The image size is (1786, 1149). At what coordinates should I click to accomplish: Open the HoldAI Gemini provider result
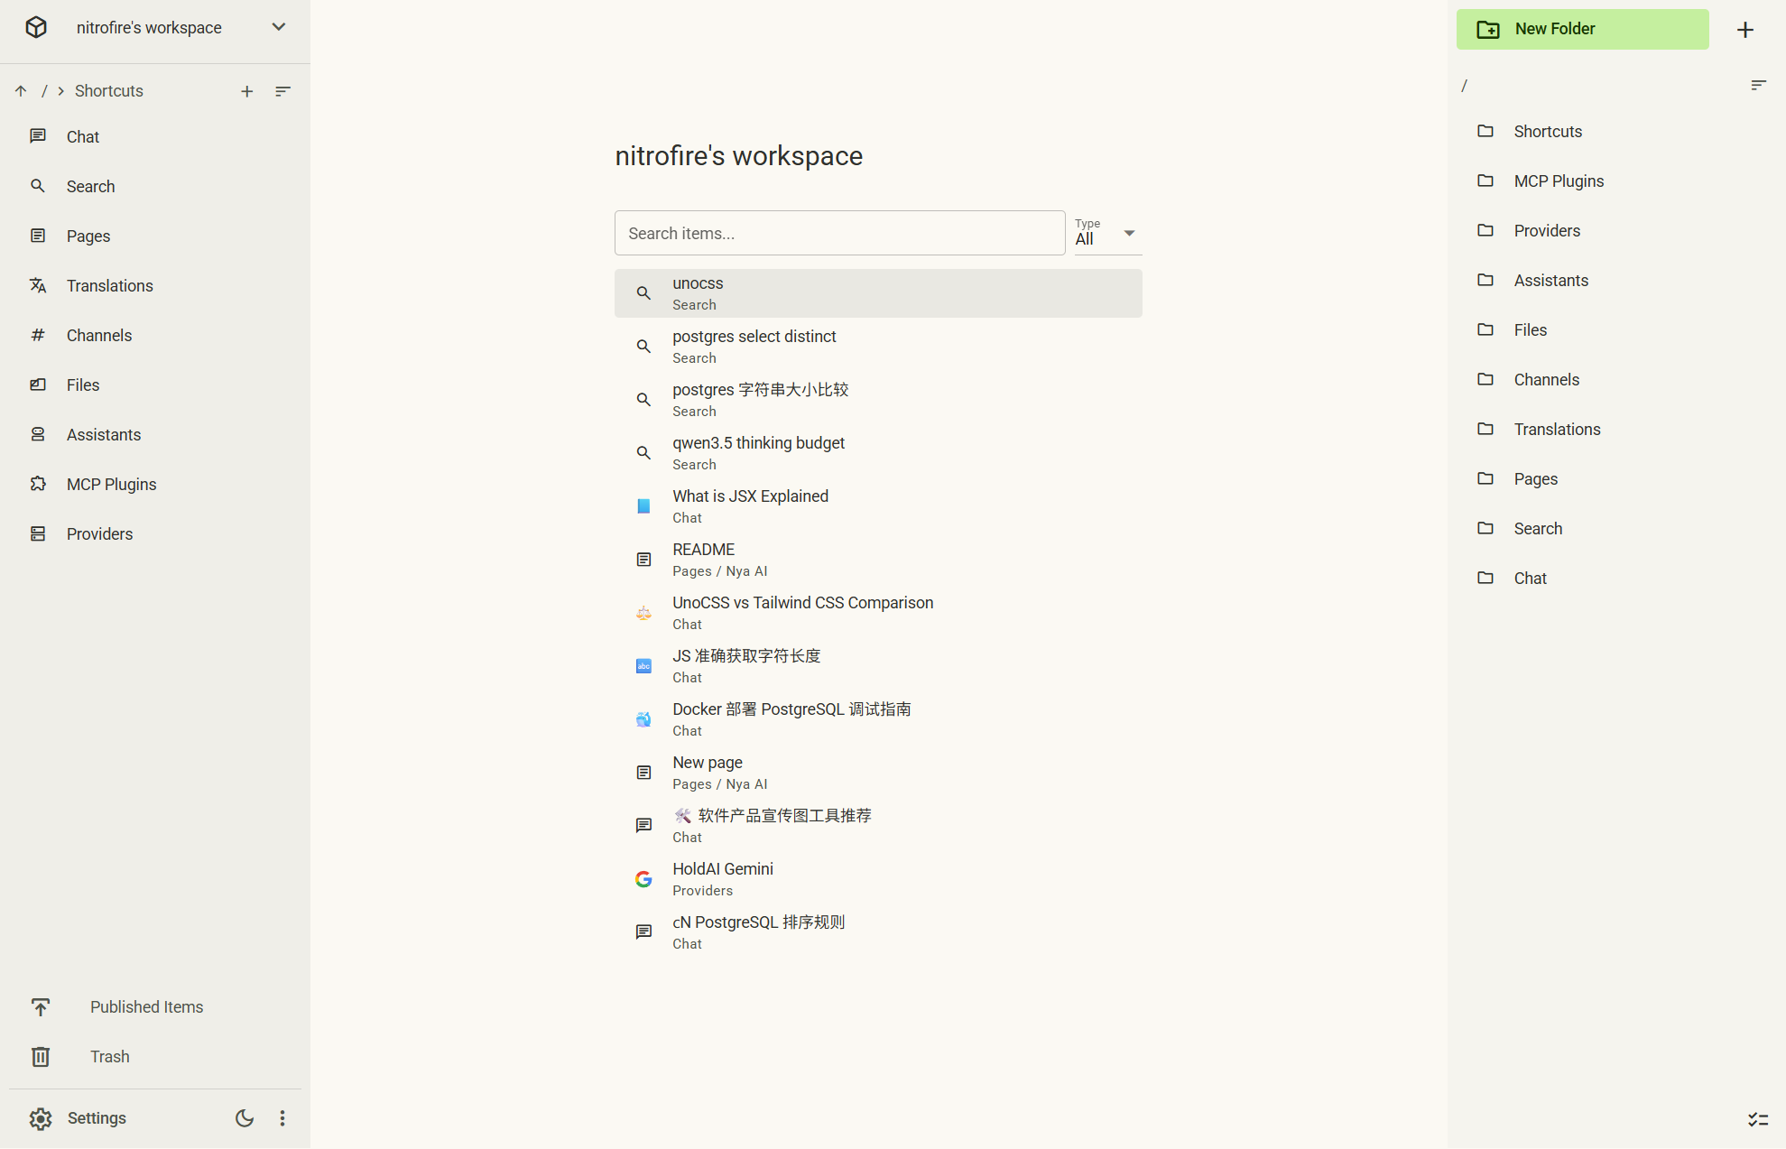(x=722, y=879)
